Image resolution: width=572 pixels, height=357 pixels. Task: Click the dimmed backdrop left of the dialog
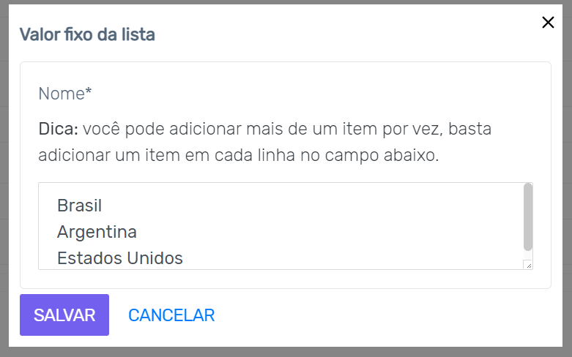tap(4, 183)
